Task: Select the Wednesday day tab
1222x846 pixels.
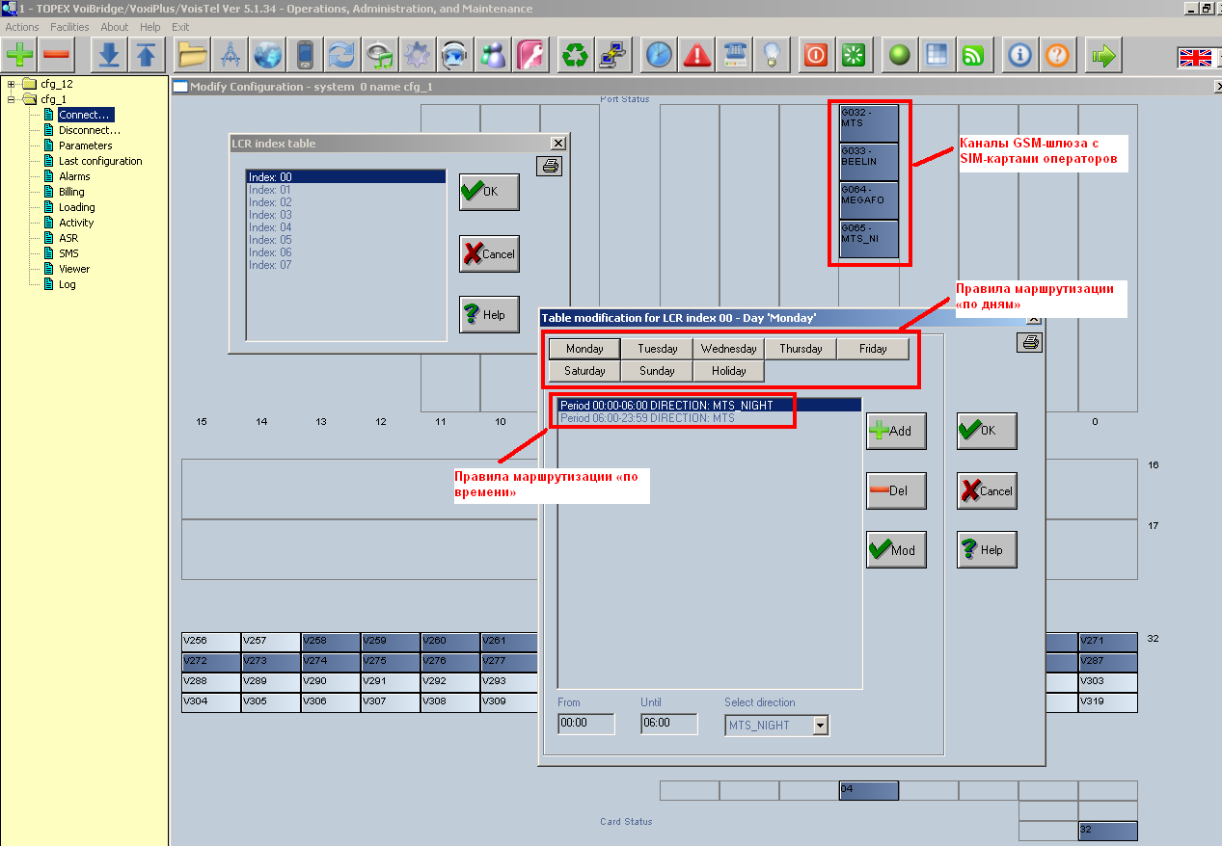Action: click(728, 349)
